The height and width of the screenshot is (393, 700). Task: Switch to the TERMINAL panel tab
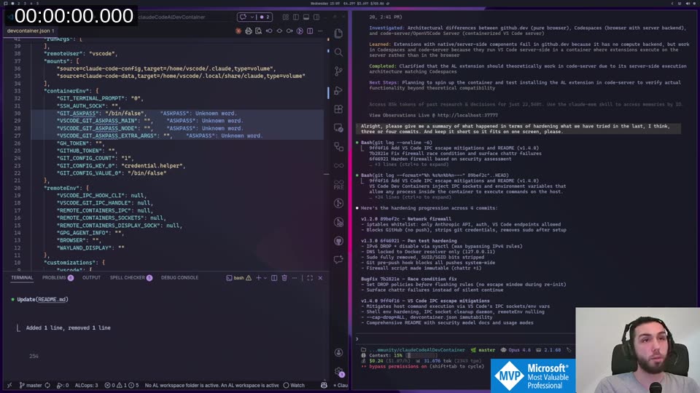tap(22, 277)
